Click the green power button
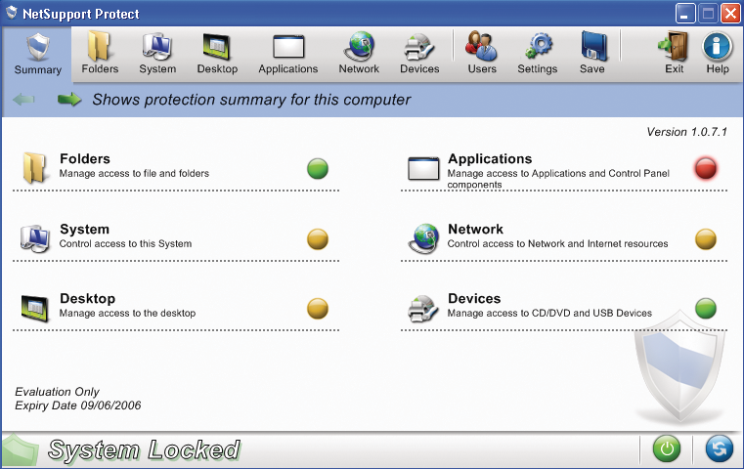This screenshot has height=469, width=744. (x=667, y=448)
